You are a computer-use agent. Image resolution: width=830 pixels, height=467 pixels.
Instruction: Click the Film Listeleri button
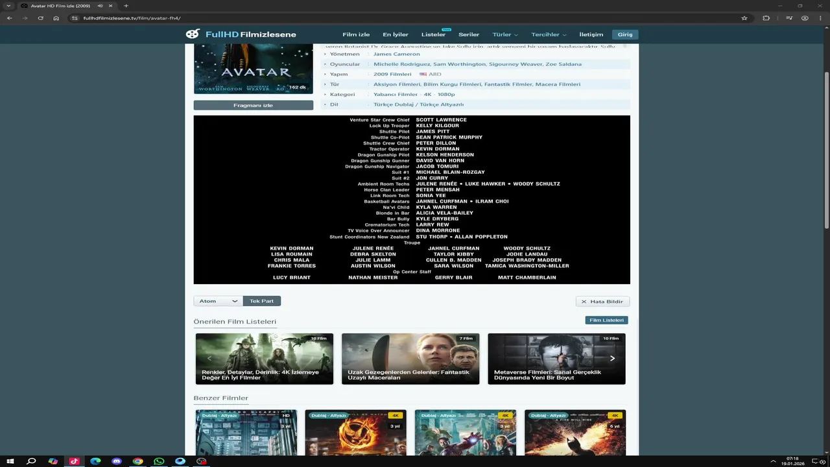click(x=606, y=320)
